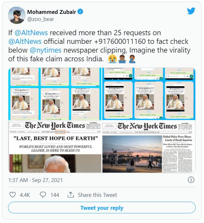Click the blue verified badge
The image size is (204, 223).
[x=80, y=12]
